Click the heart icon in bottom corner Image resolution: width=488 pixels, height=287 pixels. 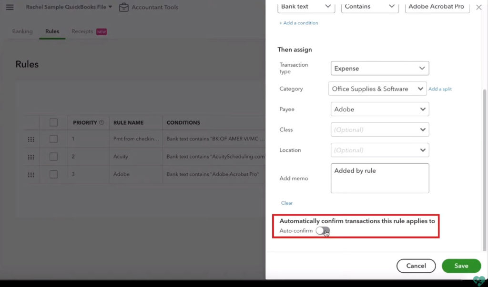[x=479, y=280]
